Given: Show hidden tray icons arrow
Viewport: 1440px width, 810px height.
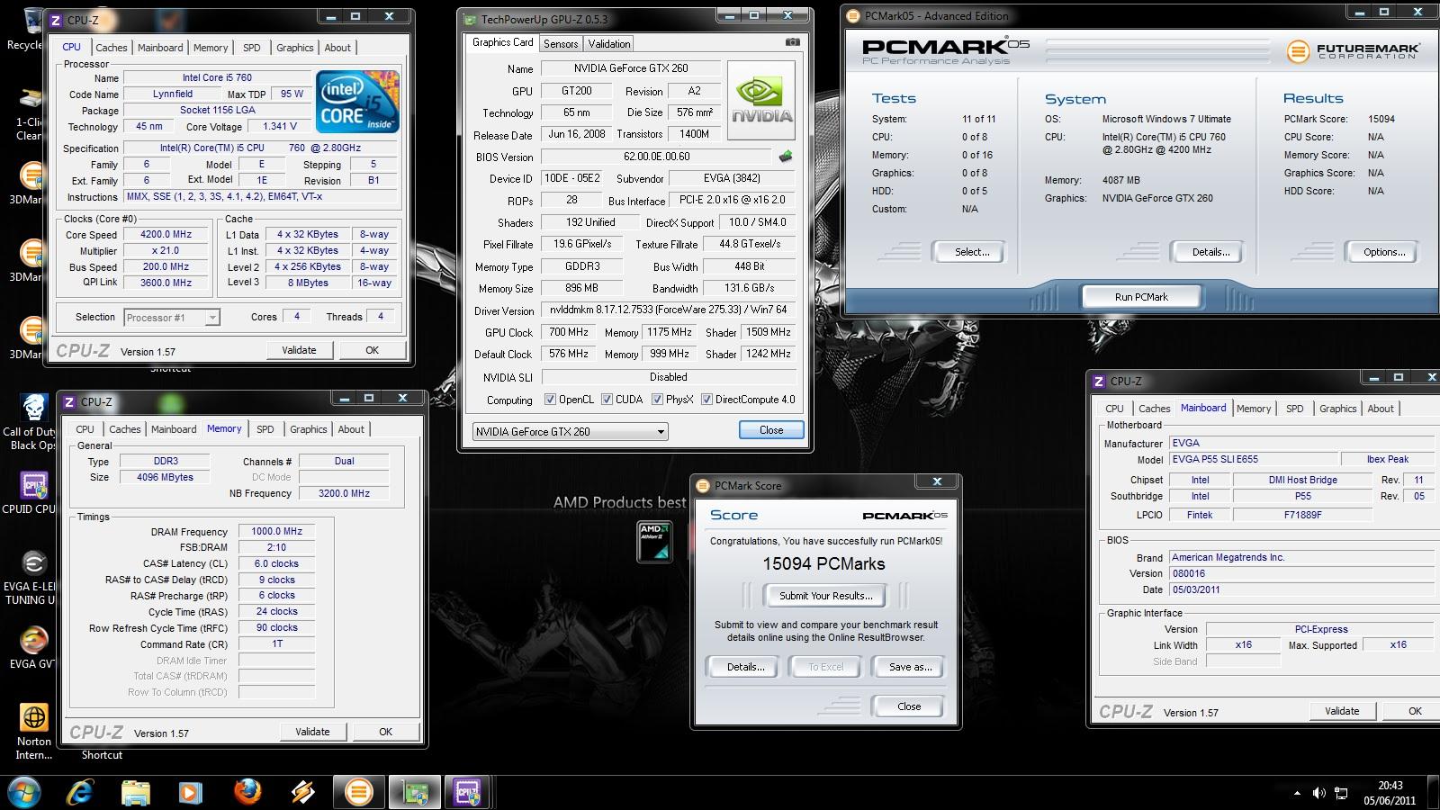Looking at the screenshot, I should (1297, 793).
